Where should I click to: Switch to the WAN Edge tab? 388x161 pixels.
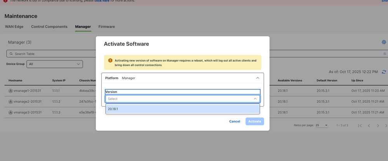pyautogui.click(x=14, y=27)
